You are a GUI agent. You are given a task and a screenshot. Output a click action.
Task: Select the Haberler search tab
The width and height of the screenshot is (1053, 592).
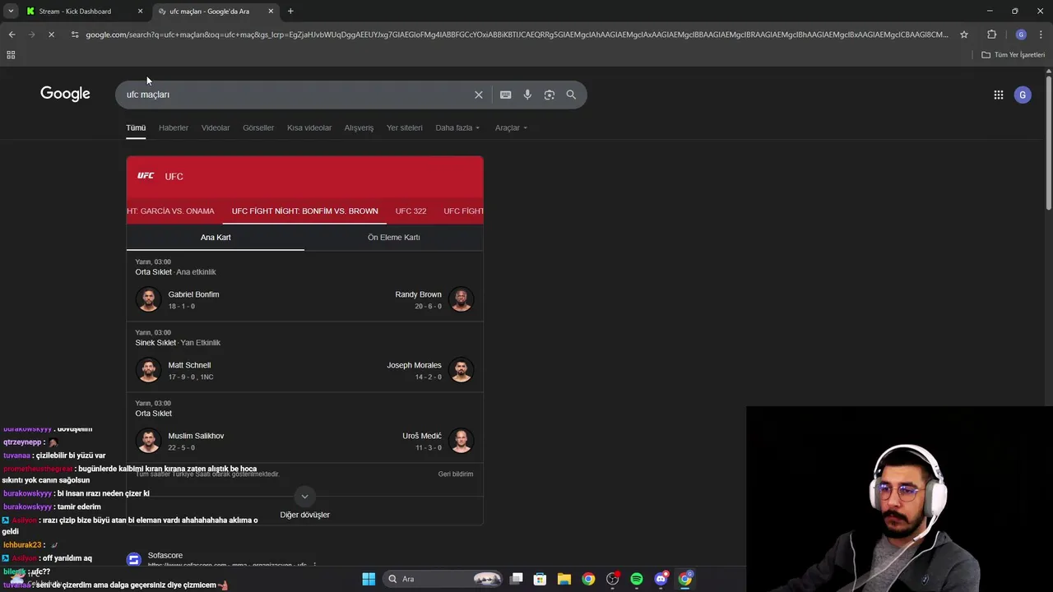coord(174,127)
